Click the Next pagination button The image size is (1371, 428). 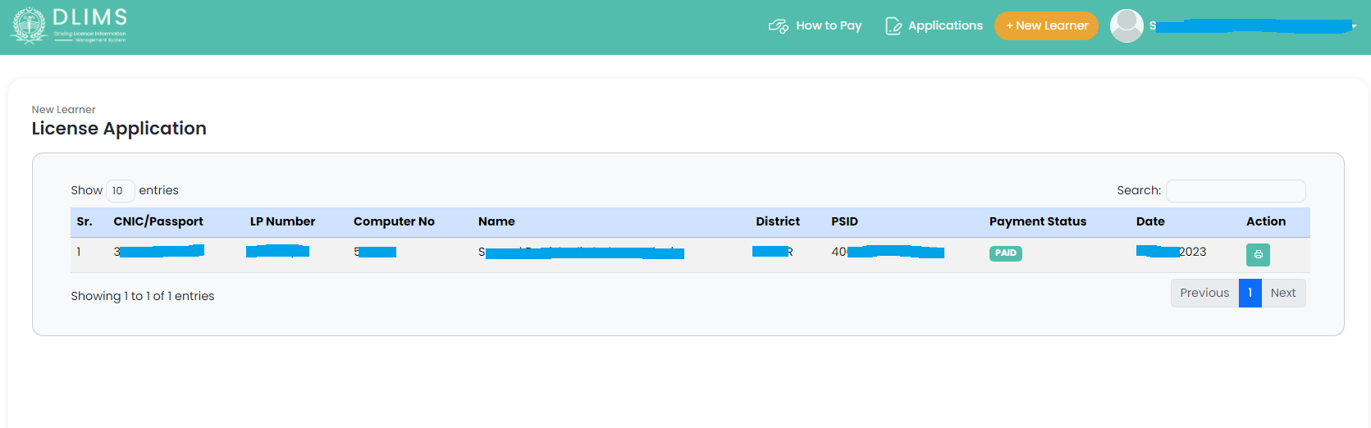pyautogui.click(x=1283, y=293)
